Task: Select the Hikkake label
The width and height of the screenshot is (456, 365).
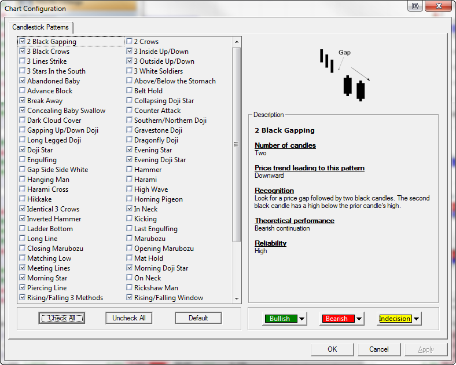Action: (39, 199)
